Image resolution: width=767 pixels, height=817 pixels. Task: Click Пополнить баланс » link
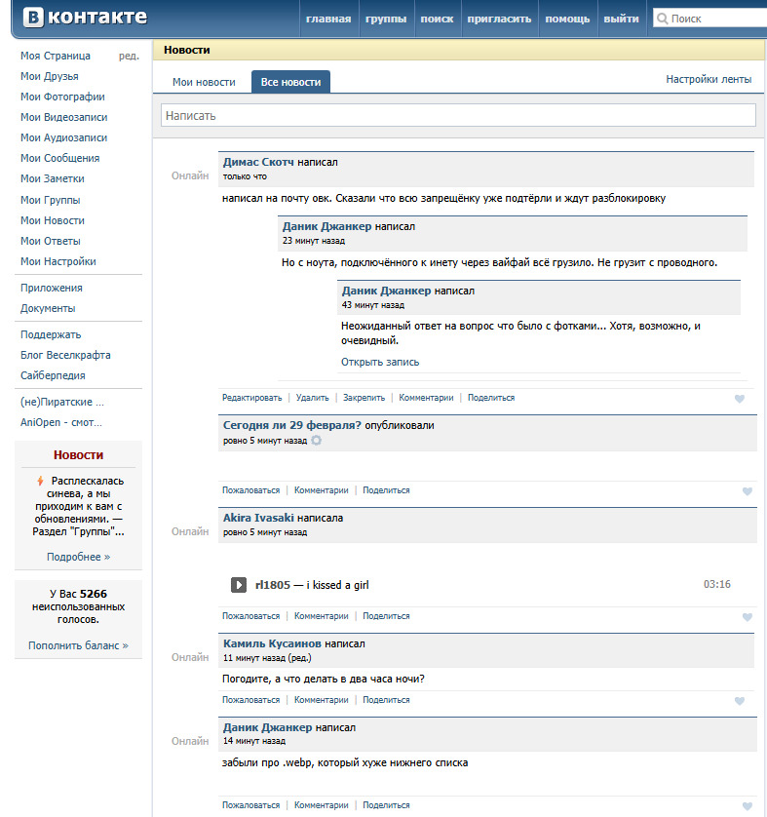coord(78,645)
